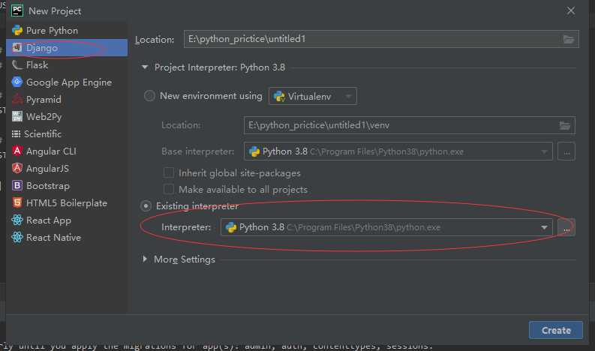
Task: Choose Google App Engine project type
Action: click(x=69, y=82)
